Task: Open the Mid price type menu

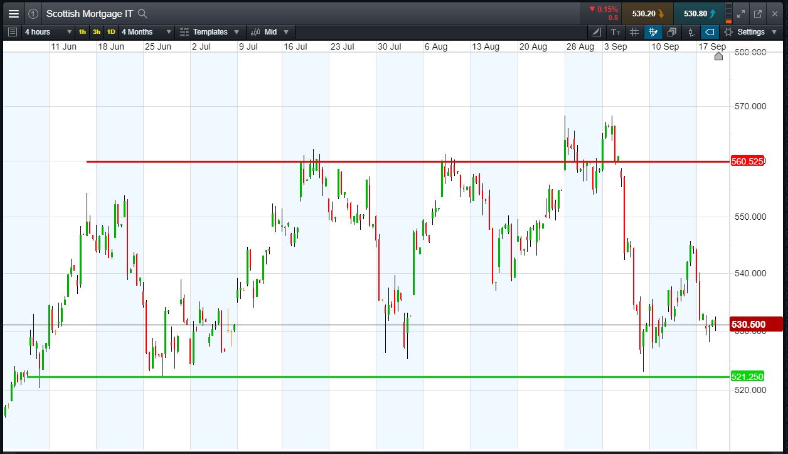Action: pos(270,32)
